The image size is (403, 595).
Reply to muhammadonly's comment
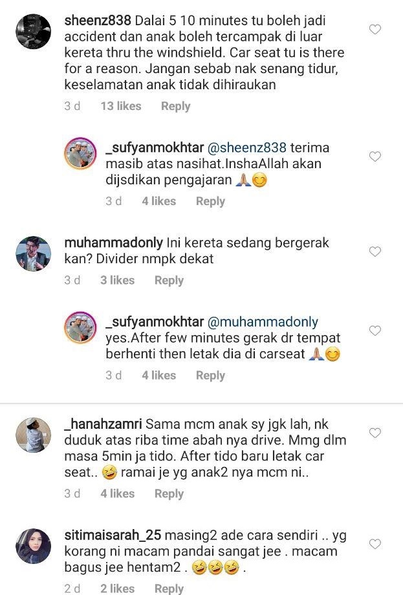169,281
